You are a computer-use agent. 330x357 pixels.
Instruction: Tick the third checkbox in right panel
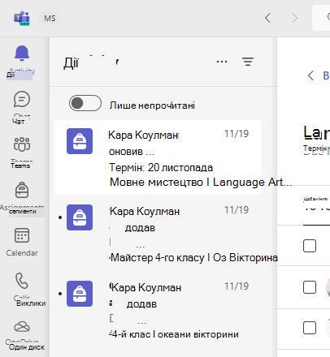(x=310, y=328)
